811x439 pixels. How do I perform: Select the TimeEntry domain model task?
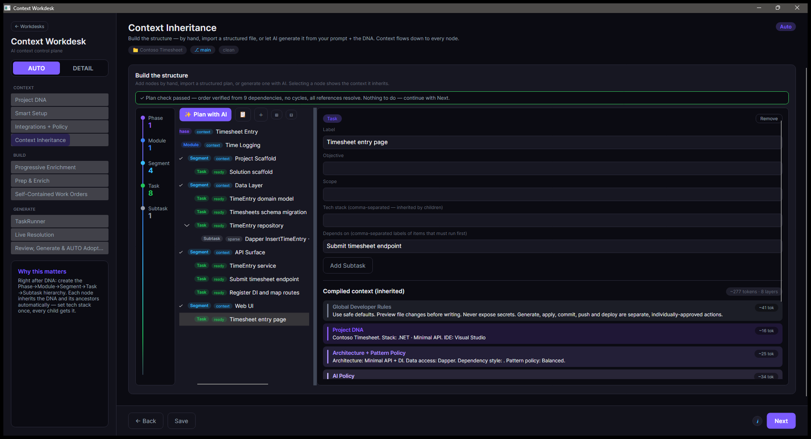(244, 199)
